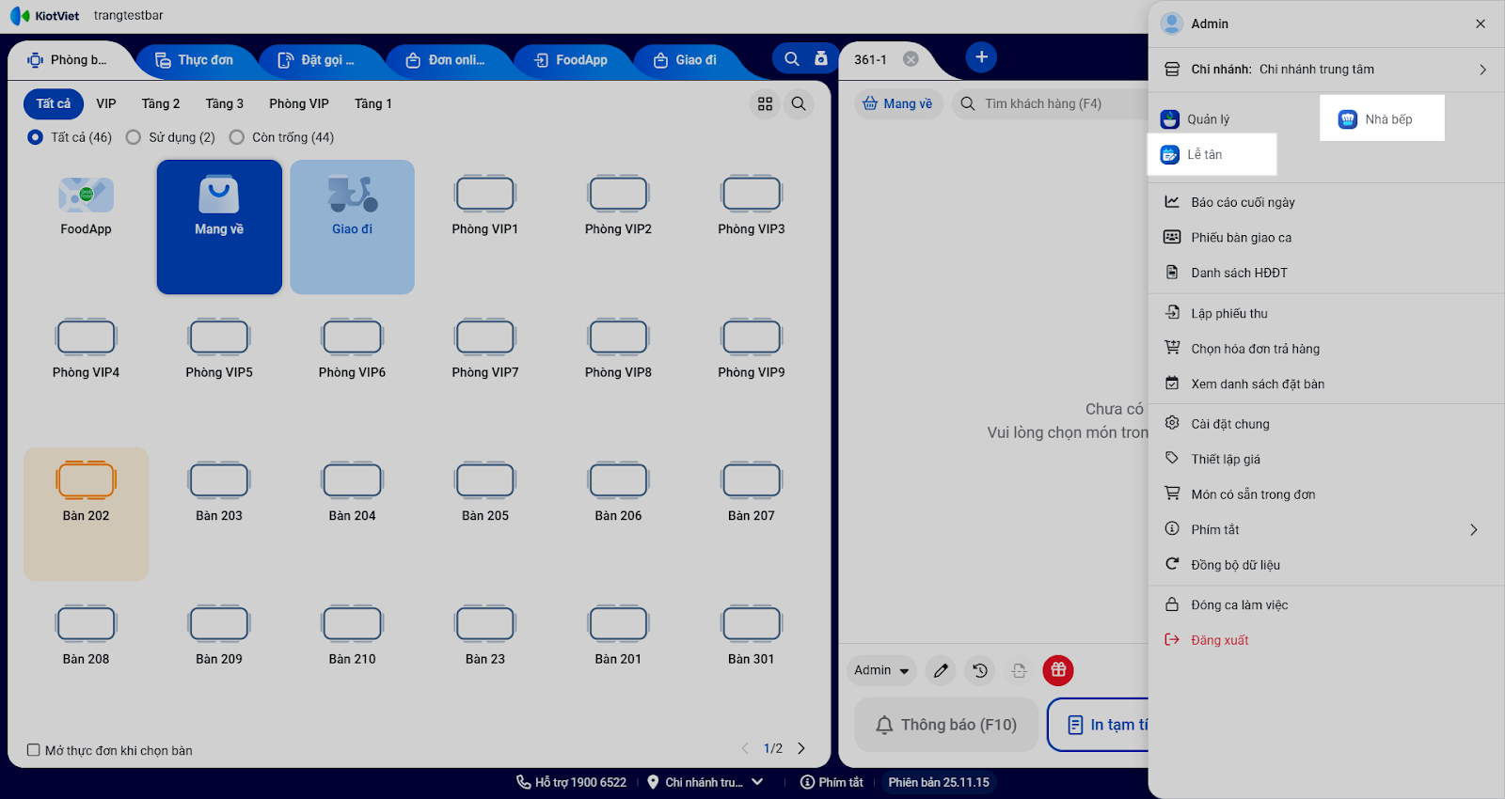Choose table Bàn 301
The image size is (1505, 799).
(751, 657)
